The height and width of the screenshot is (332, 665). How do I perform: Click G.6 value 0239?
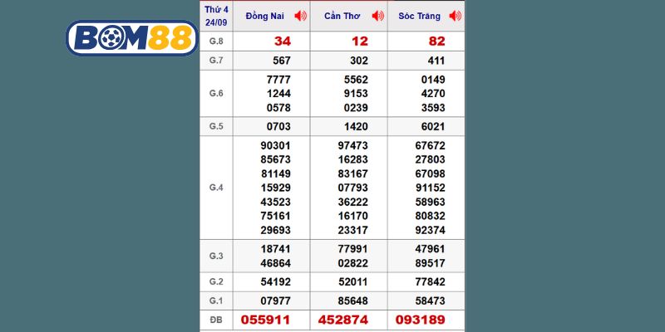(356, 108)
